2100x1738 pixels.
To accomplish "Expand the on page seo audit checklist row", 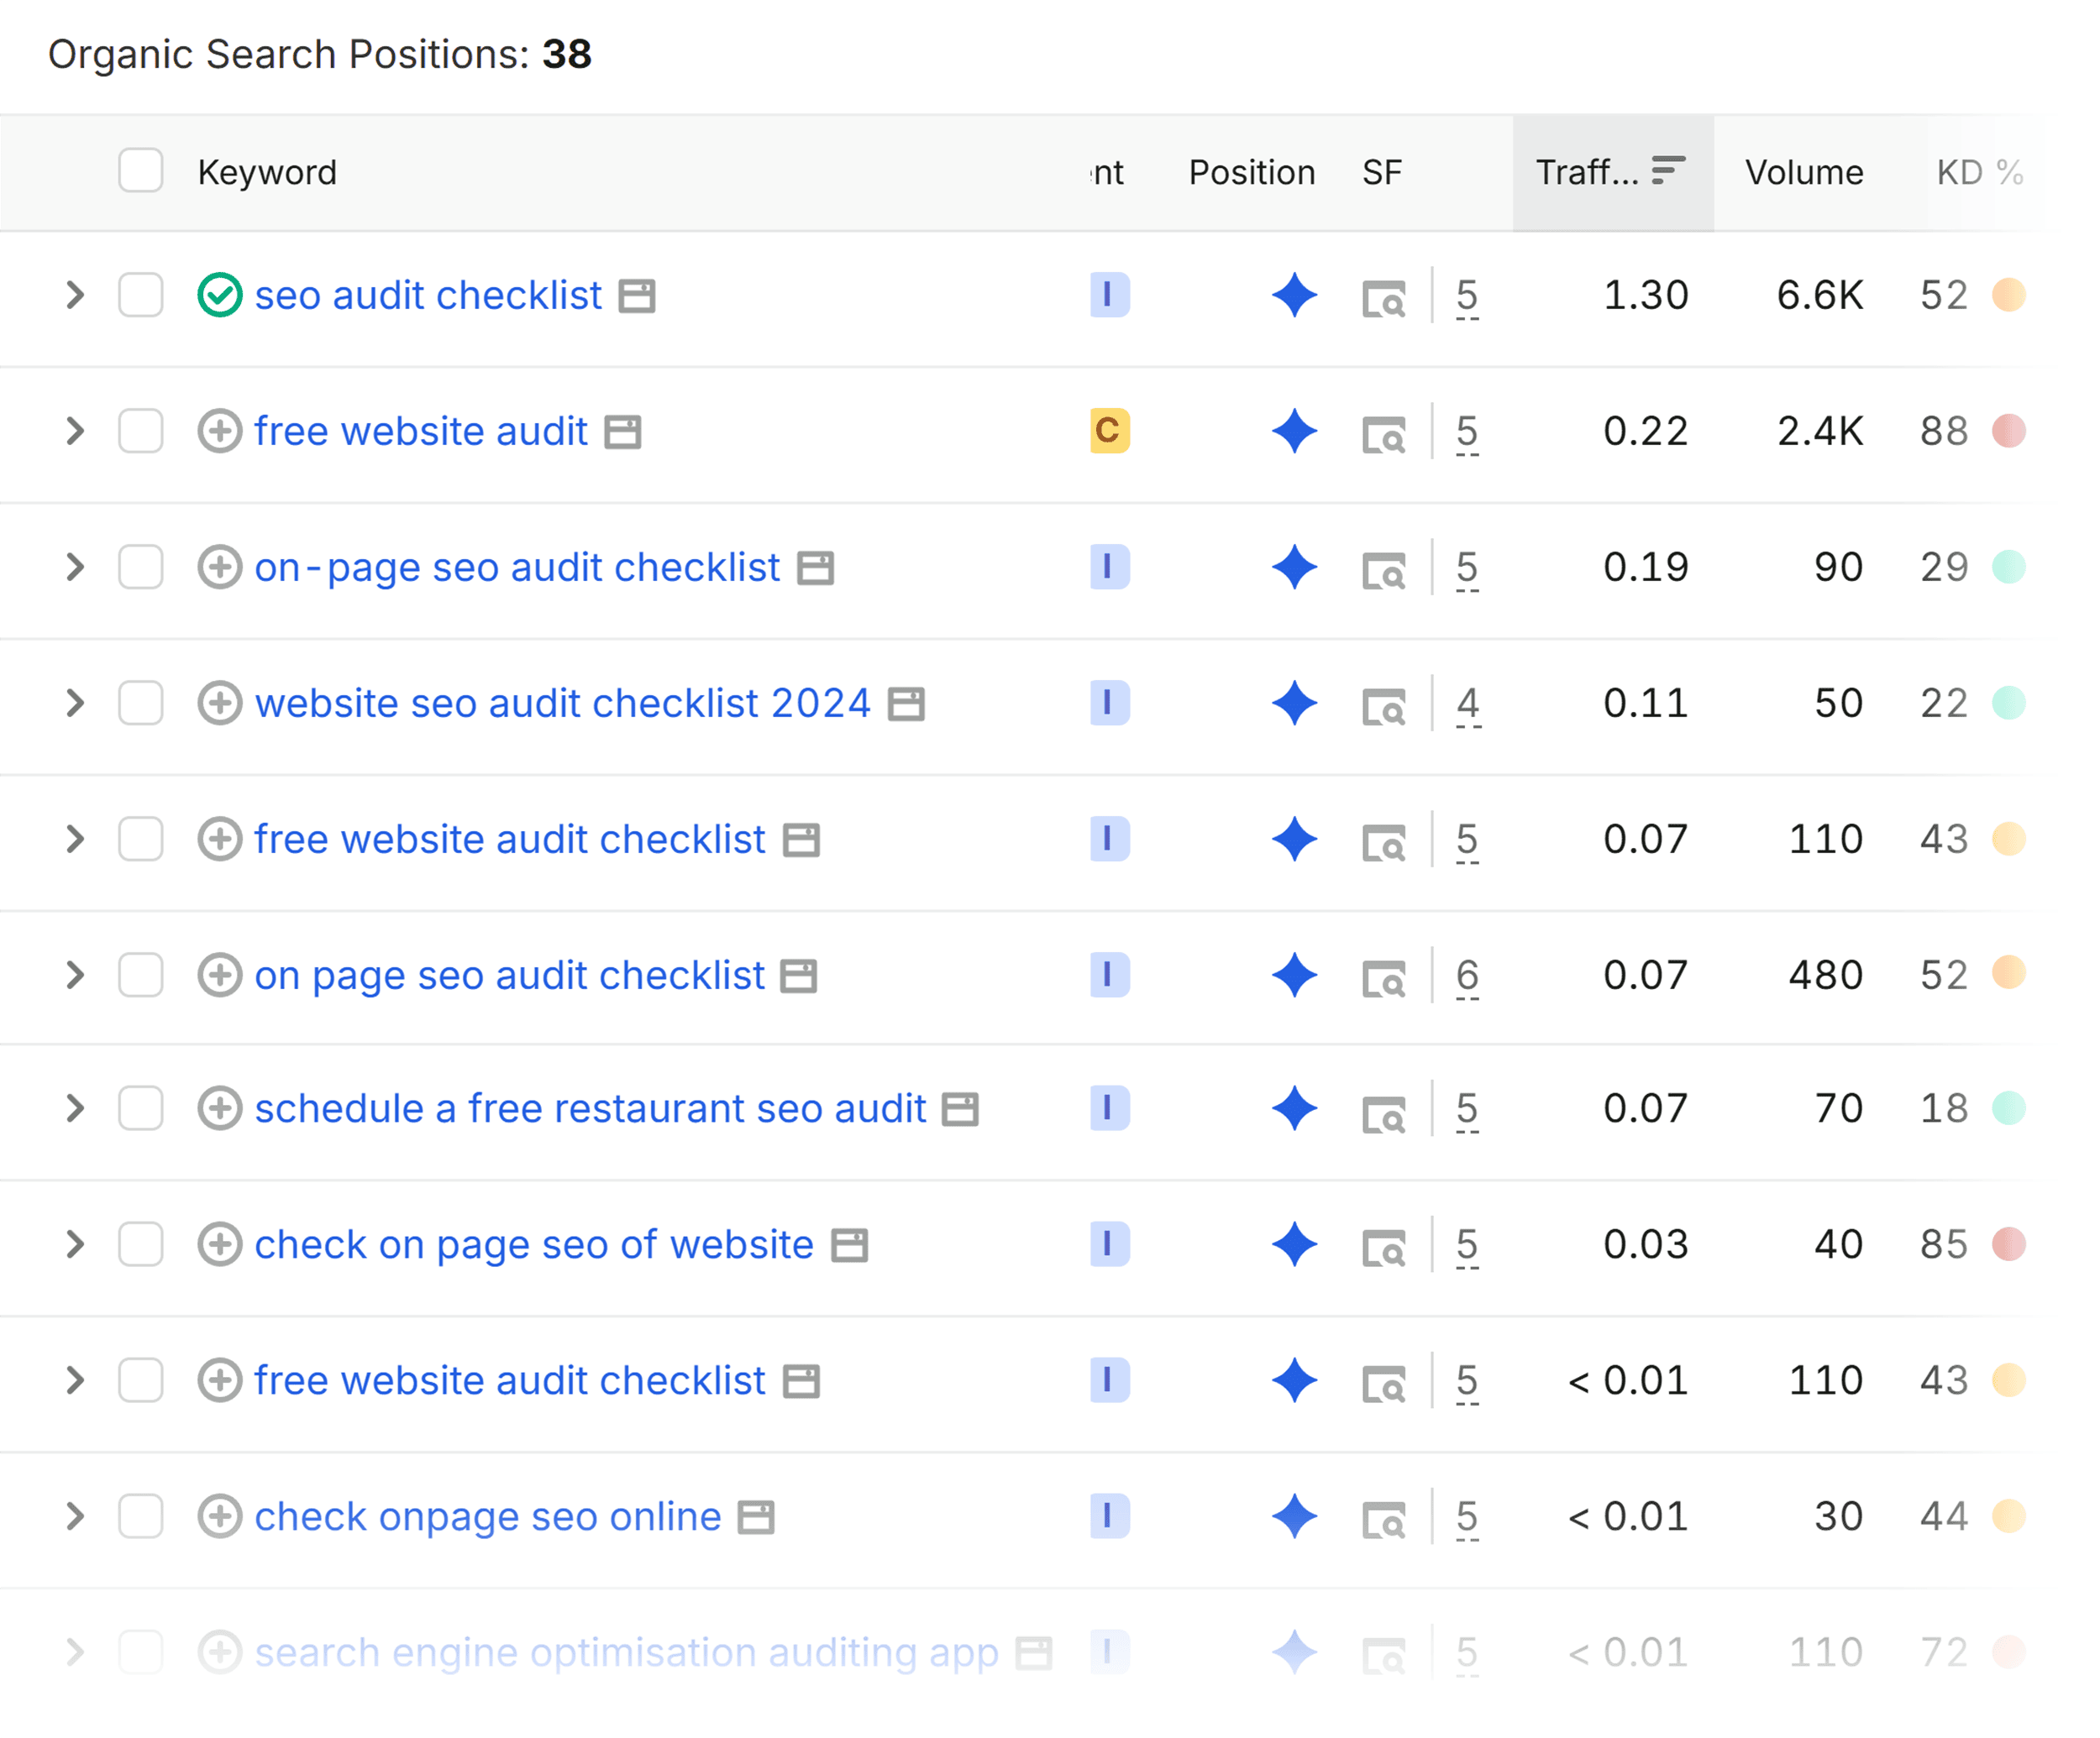I will (75, 976).
